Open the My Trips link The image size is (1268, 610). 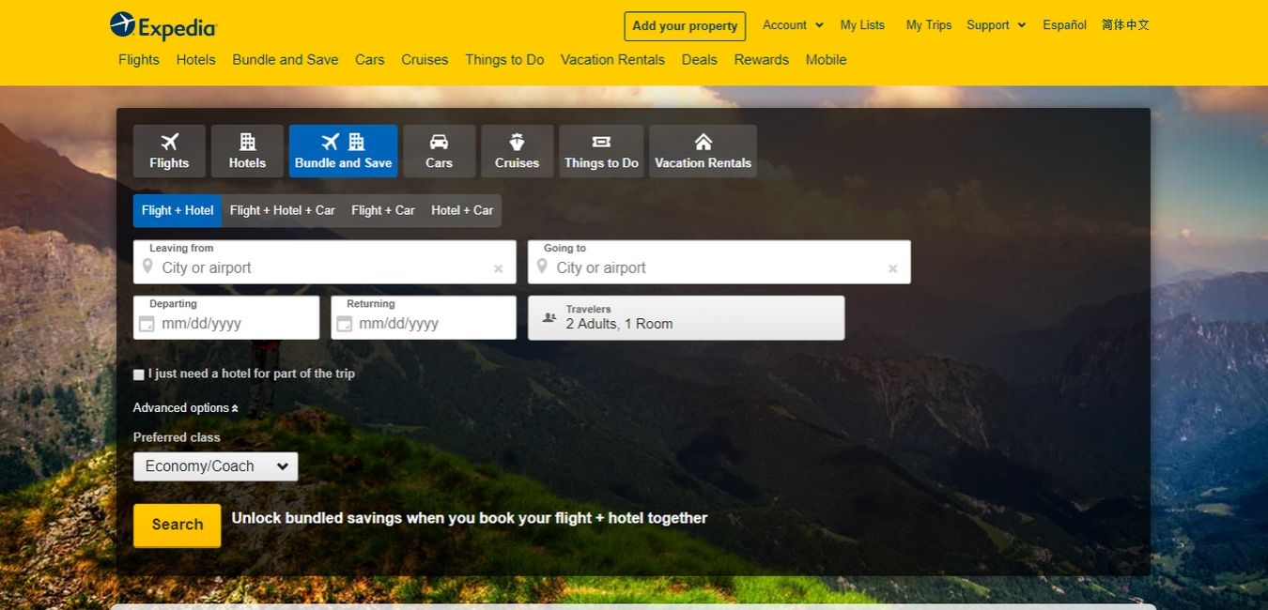[x=929, y=25]
